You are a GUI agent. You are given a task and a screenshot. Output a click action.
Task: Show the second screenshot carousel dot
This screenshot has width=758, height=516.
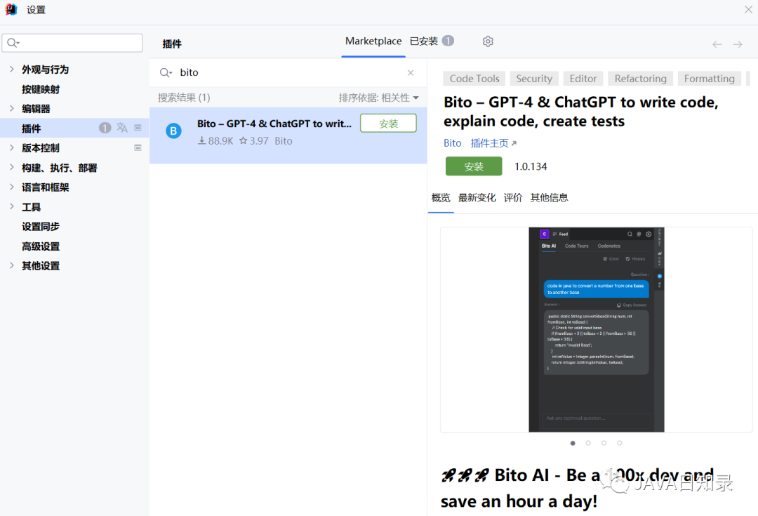588,443
